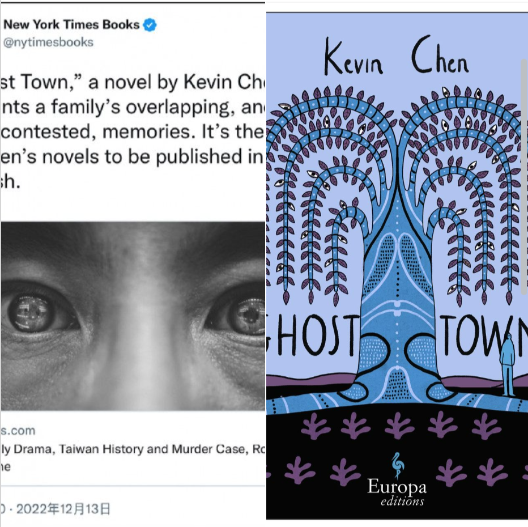Click the gray vertical scrollbar beside book cover

pyautogui.click(x=524, y=173)
